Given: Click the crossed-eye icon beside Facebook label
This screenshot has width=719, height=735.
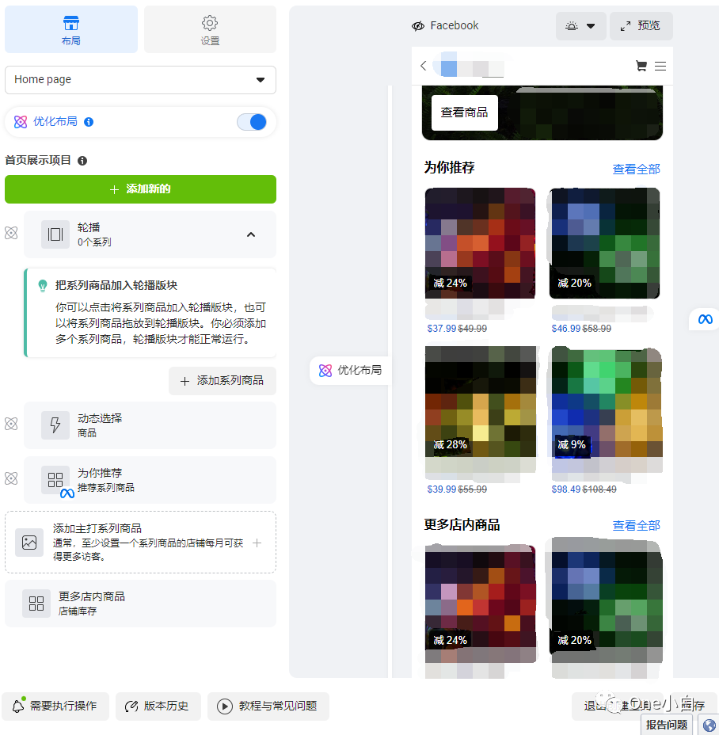Looking at the screenshot, I should (417, 25).
